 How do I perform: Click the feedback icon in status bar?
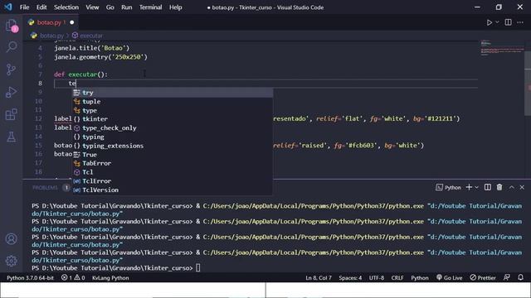(x=507, y=277)
